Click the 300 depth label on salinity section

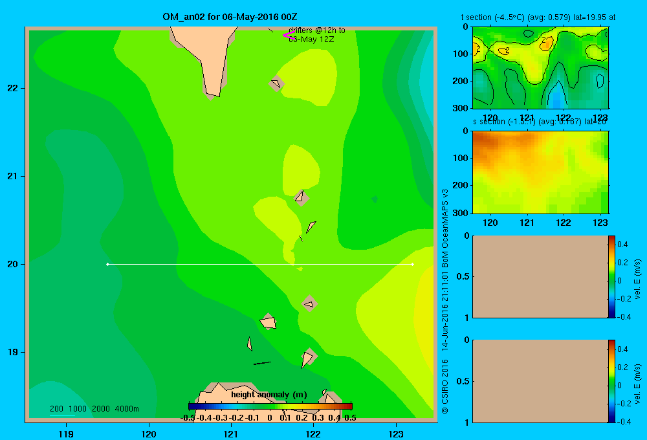click(x=462, y=213)
